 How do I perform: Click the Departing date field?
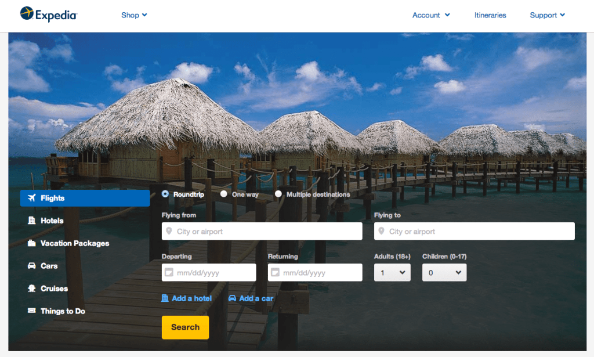pos(209,272)
